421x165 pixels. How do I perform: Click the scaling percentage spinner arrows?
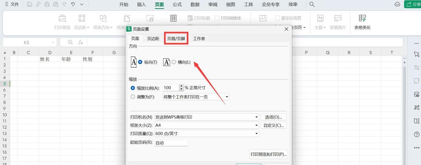click(181, 88)
